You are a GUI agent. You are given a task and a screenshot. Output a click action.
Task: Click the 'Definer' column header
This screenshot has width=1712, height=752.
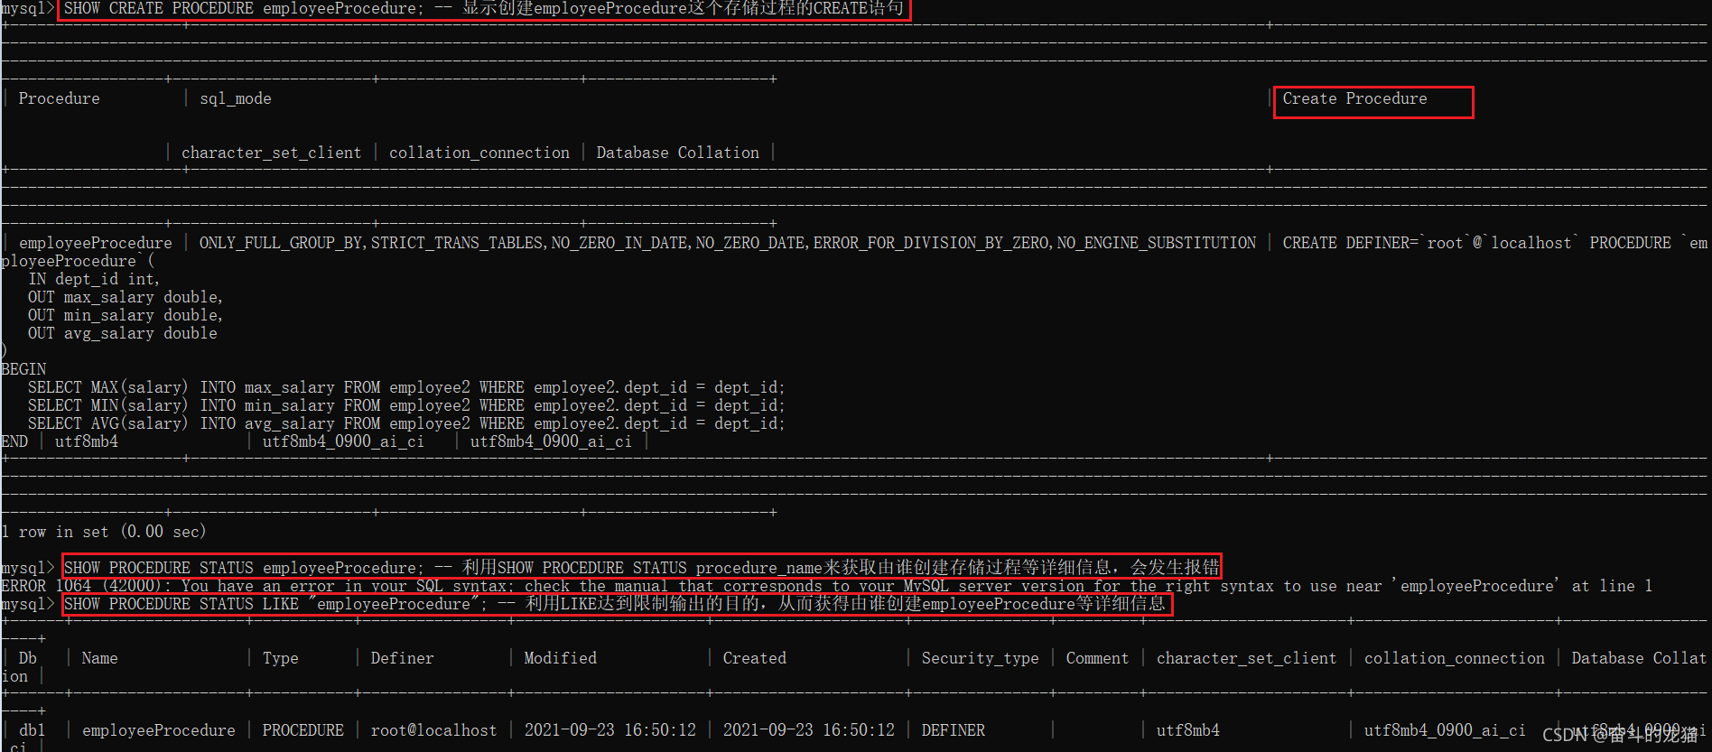(x=402, y=658)
